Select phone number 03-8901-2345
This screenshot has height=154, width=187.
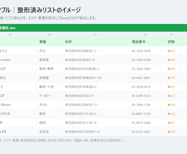141,114
